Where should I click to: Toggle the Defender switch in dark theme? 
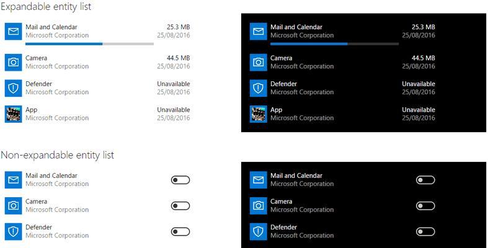click(425, 232)
